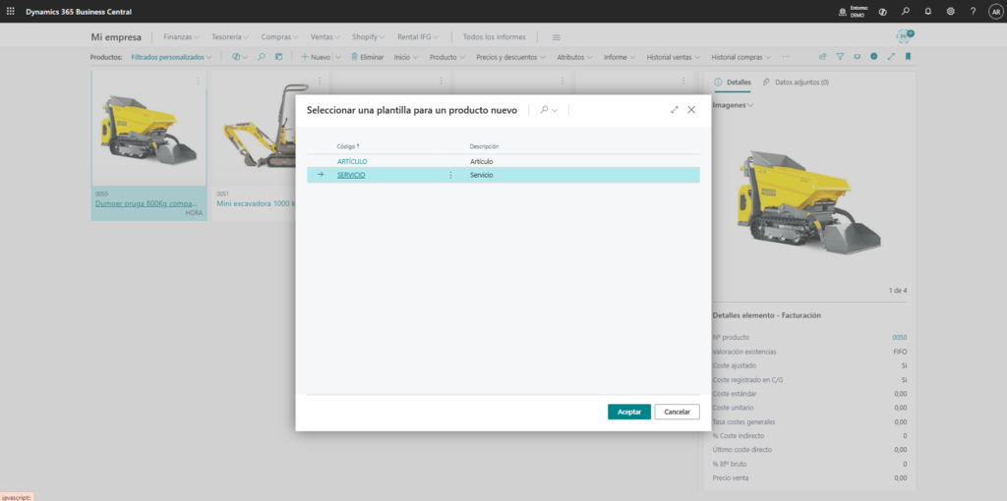Open the app launcher waffle icon
Viewport: 1007px width, 501px height.
coord(10,11)
